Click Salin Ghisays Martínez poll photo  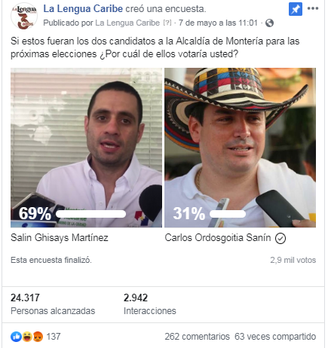[x=86, y=148]
